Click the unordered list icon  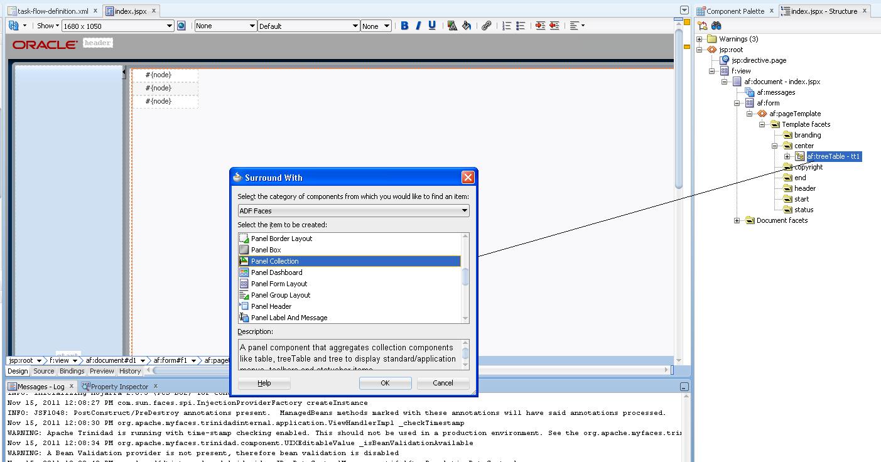520,26
